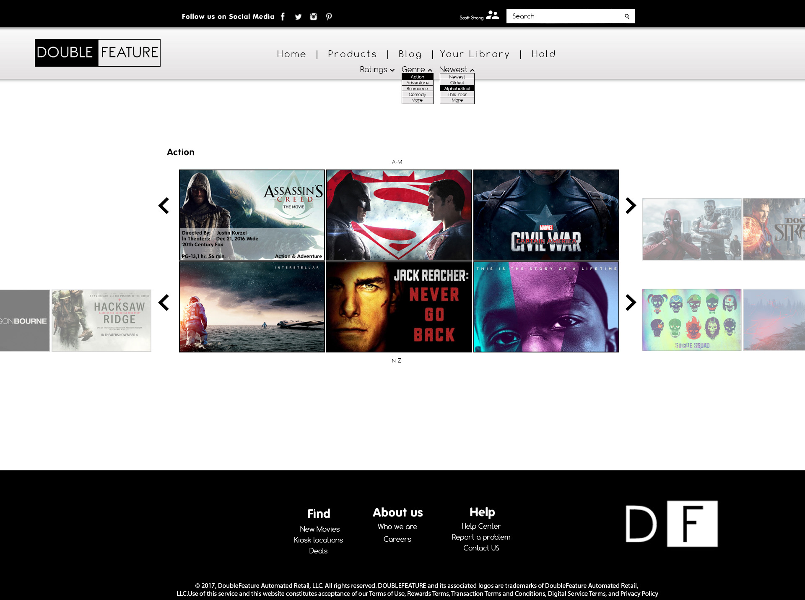Open faded Deadpool movie thumbnail

click(x=692, y=229)
